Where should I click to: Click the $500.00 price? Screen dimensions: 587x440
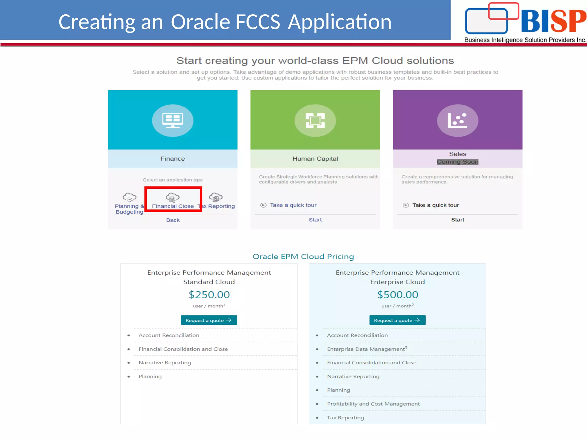point(398,294)
